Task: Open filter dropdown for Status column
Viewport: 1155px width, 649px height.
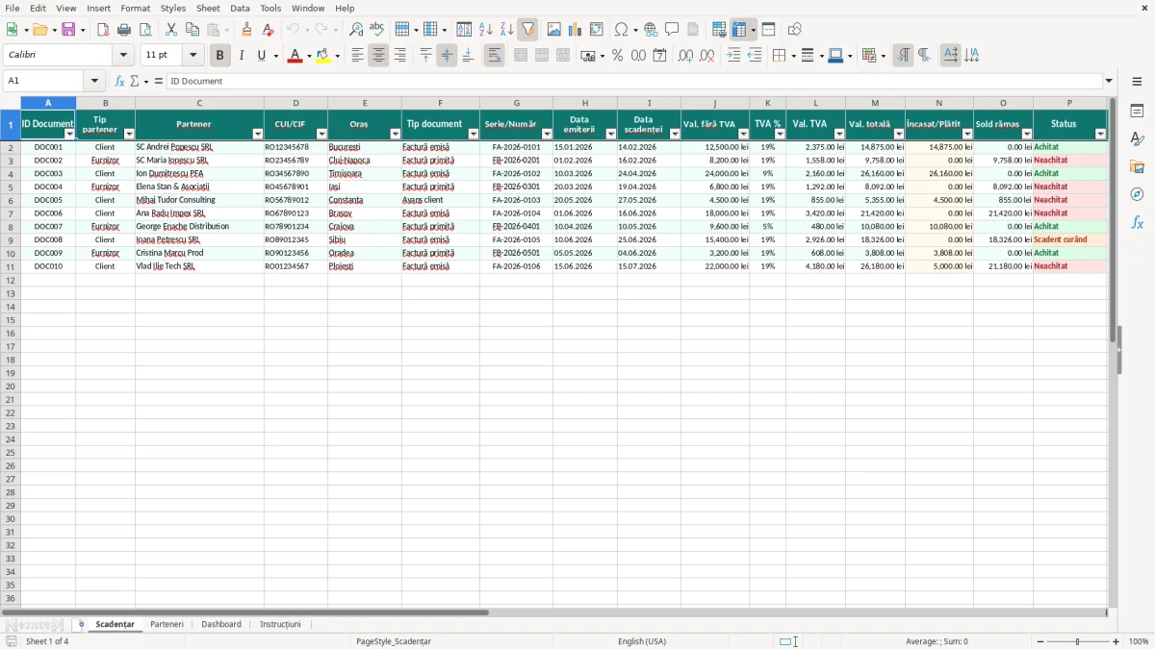Action: point(1100,135)
